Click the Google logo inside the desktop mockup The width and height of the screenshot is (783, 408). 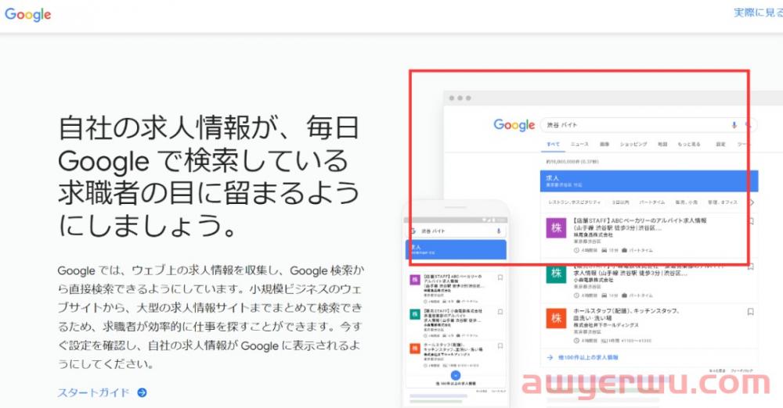coord(514,125)
